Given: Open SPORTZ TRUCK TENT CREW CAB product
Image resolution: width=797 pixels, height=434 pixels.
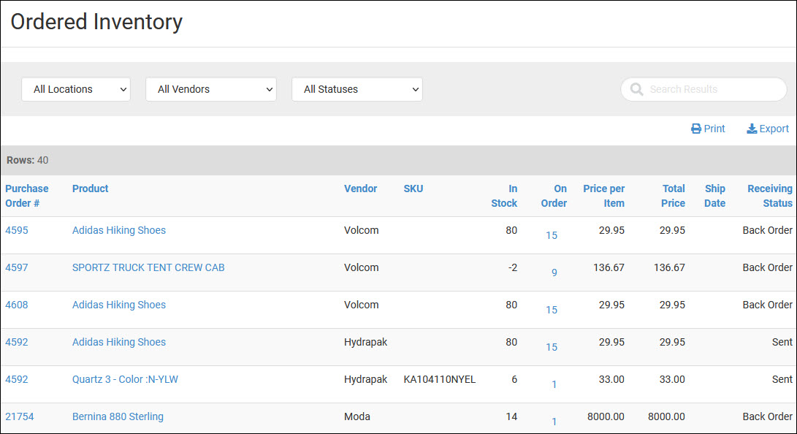Looking at the screenshot, I should pos(148,267).
